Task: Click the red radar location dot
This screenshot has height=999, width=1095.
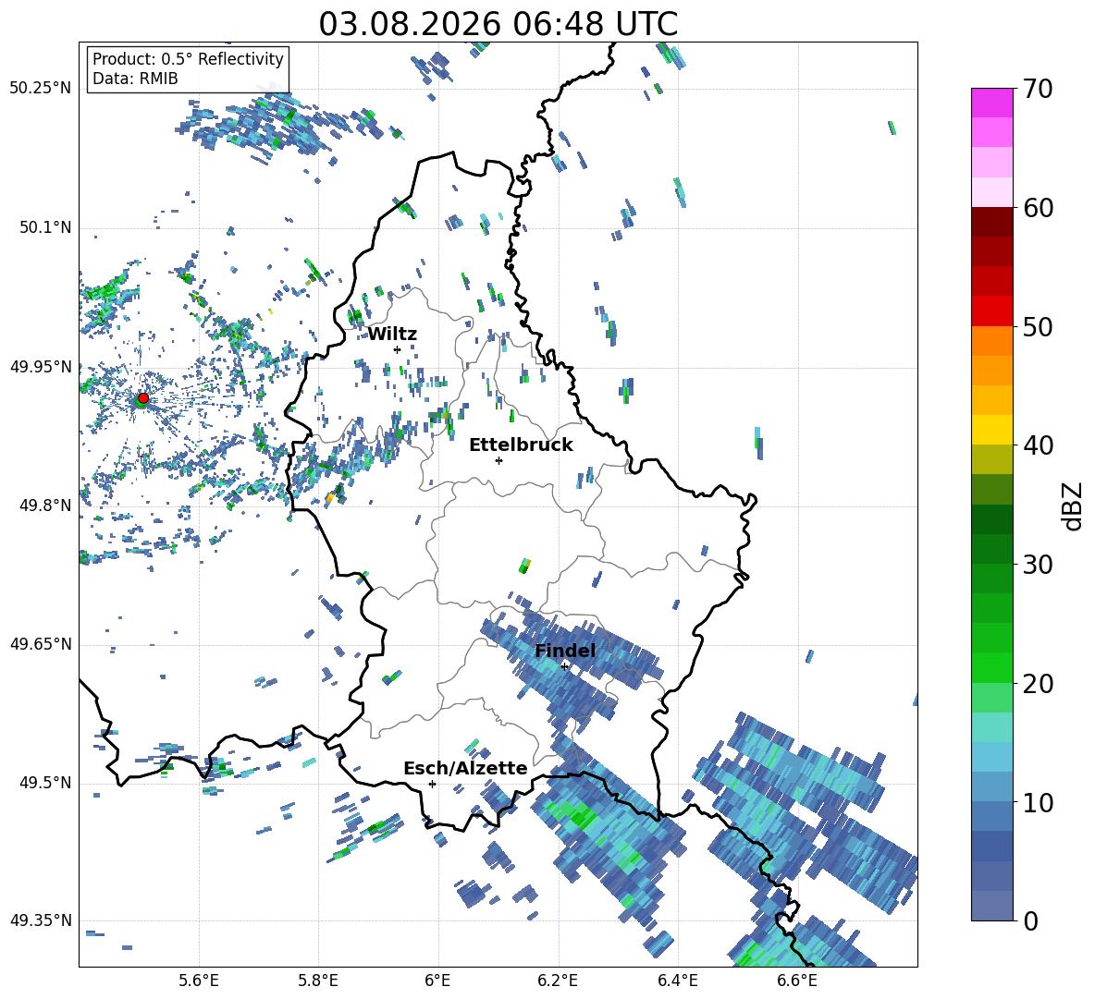Action: point(143,397)
